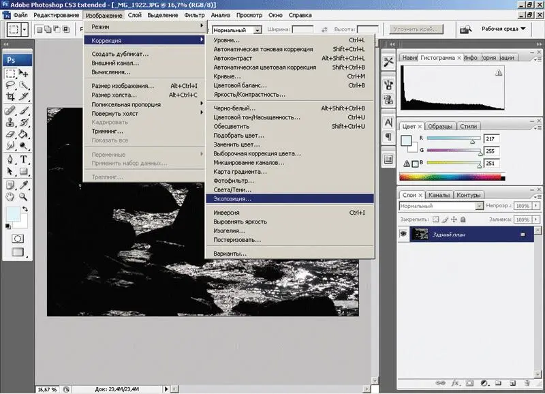Open the Brushes panel in the dock
The width and height of the screenshot is (545, 394).
[x=388, y=85]
